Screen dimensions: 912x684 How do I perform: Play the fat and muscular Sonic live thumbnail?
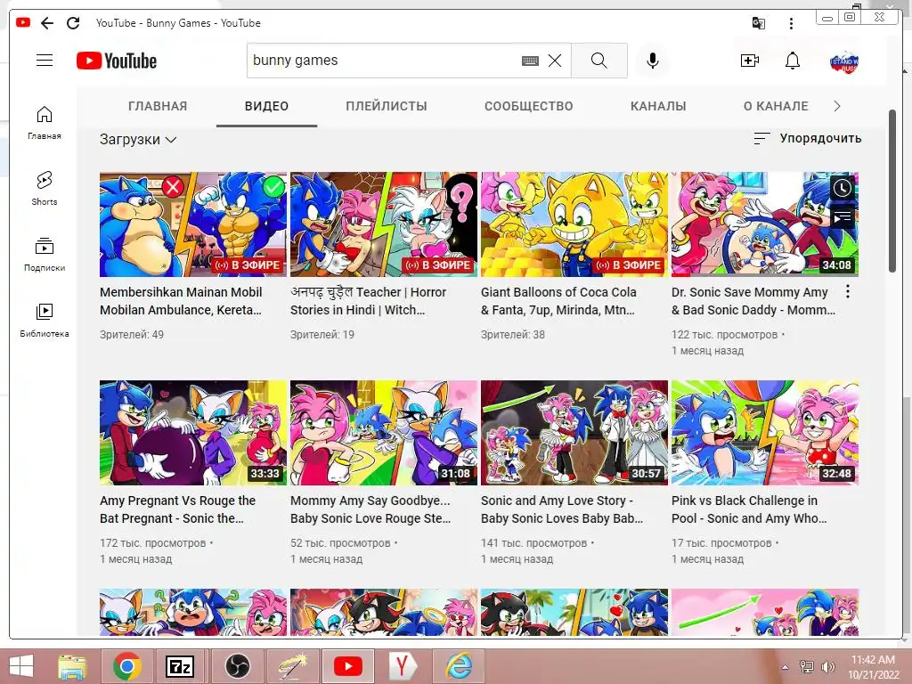pyautogui.click(x=193, y=224)
